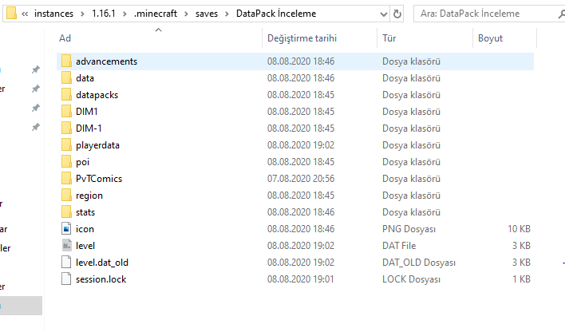Expand the chevron after instances breadcrumb

82,14
